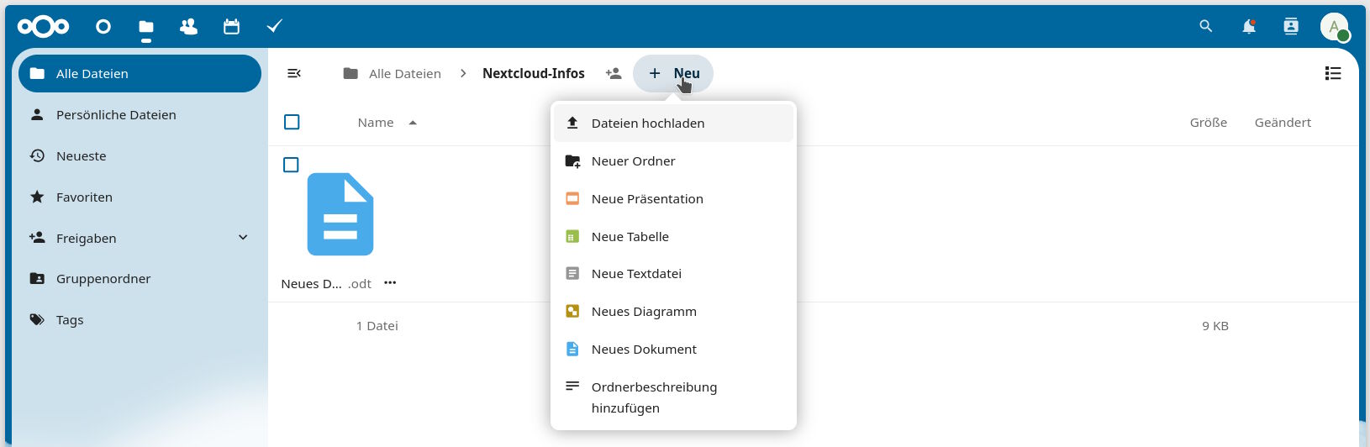Open the Calendar app icon
Viewport: 1370px width, 447px height.
[x=231, y=27]
